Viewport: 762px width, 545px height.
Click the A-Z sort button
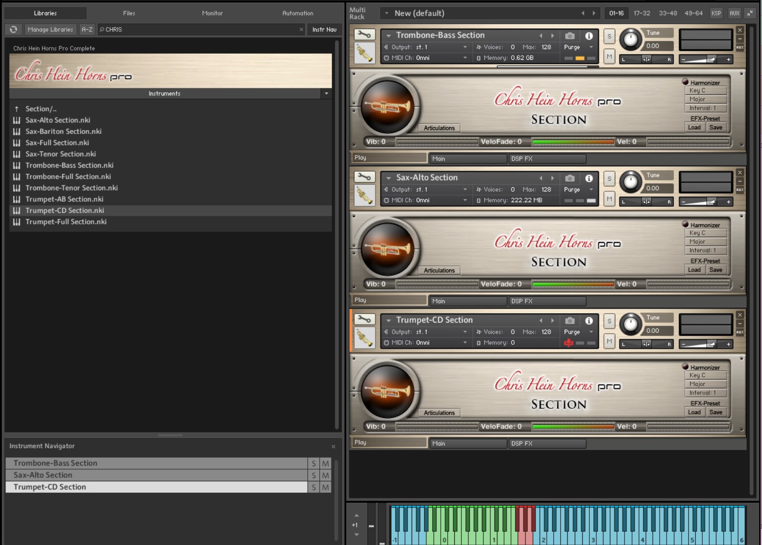click(x=87, y=30)
